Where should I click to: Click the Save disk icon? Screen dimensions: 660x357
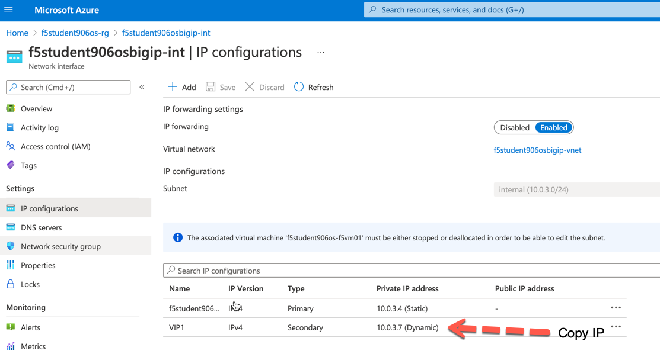pyautogui.click(x=211, y=86)
